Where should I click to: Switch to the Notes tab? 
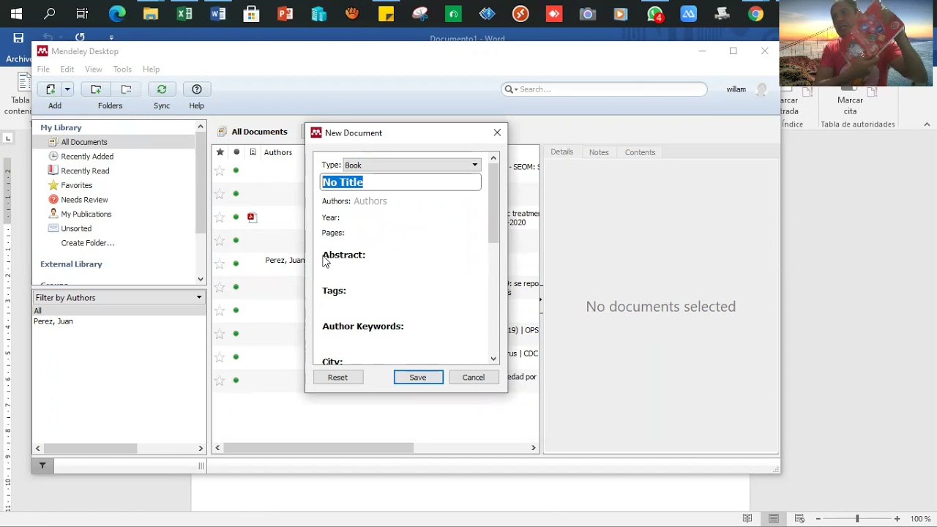point(599,152)
